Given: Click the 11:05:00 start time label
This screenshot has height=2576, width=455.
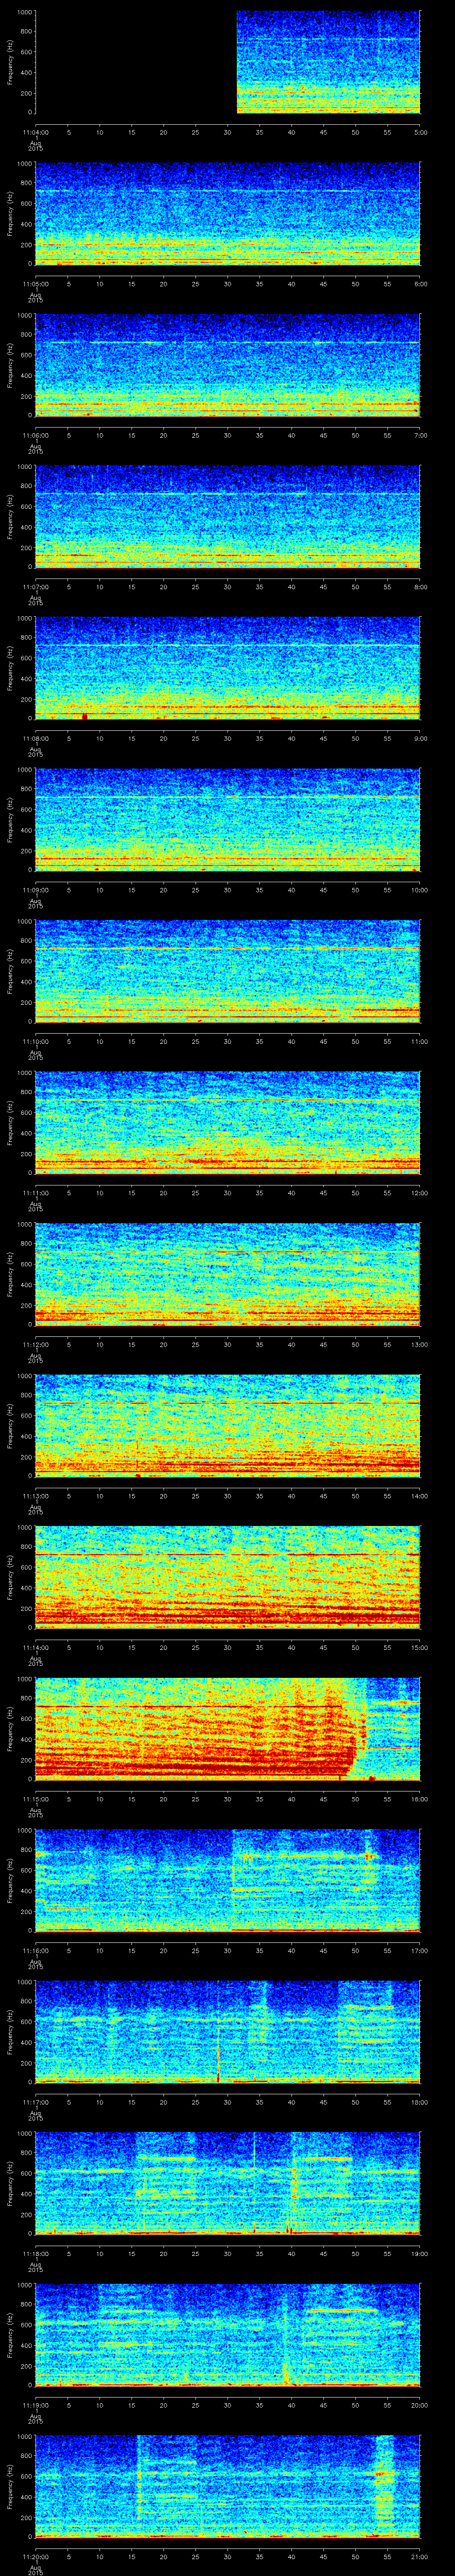Looking at the screenshot, I should tap(35, 284).
